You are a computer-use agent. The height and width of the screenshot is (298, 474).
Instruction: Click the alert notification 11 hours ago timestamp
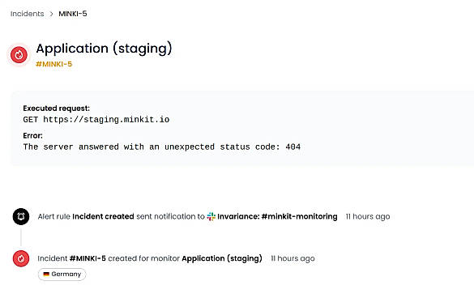click(368, 216)
